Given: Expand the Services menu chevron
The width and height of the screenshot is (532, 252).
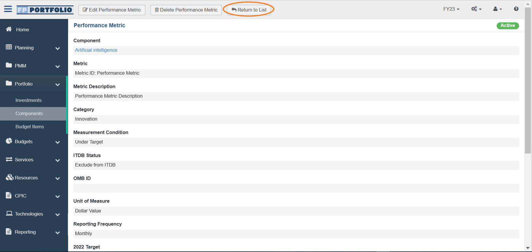Looking at the screenshot, I should click(x=57, y=160).
